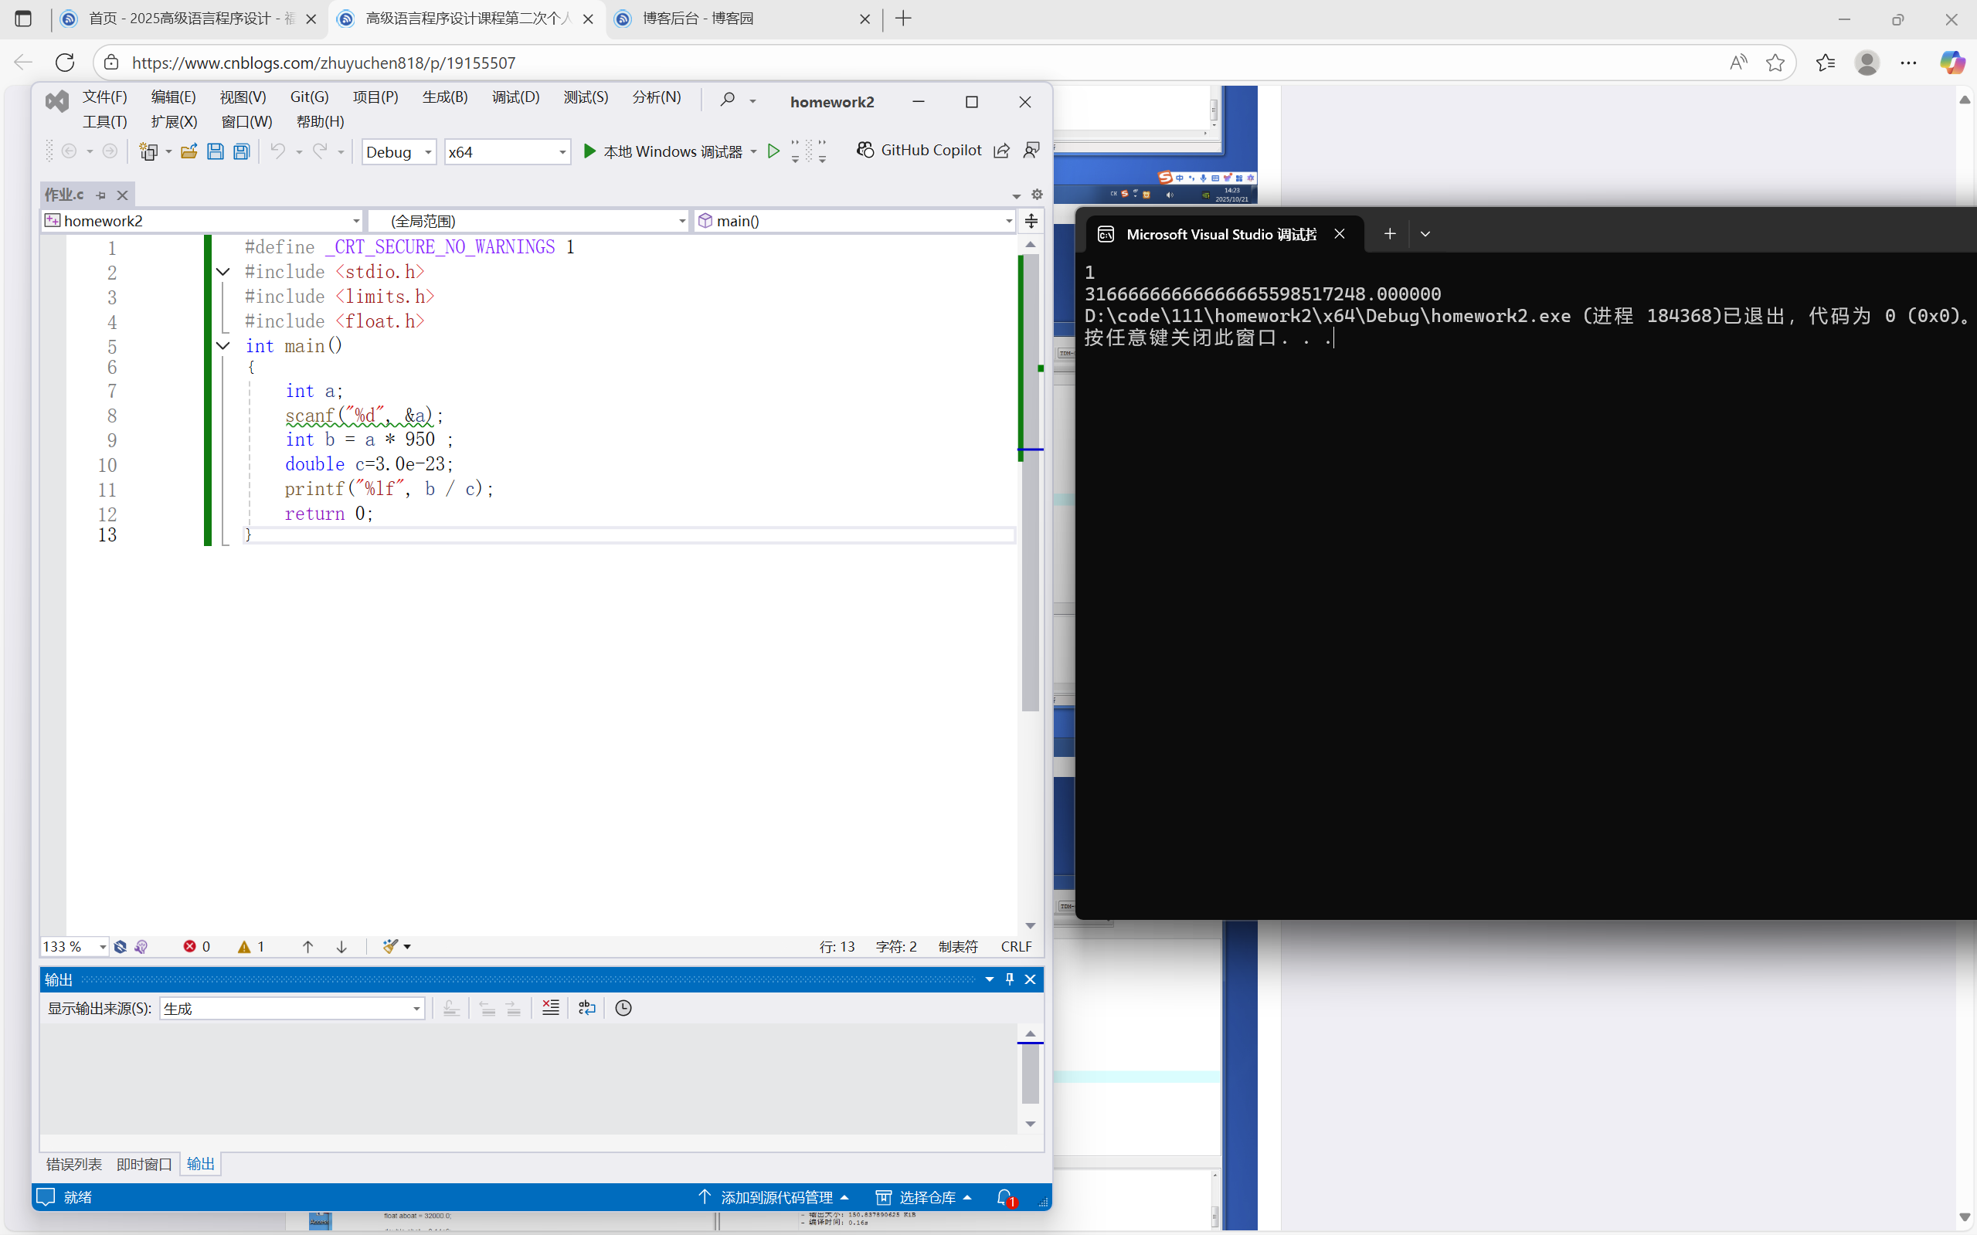
Task: Toggle auto-hide pin on output panel
Action: pos(1010,979)
